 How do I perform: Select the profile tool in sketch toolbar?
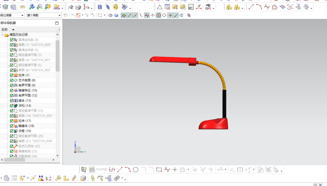coord(112,170)
